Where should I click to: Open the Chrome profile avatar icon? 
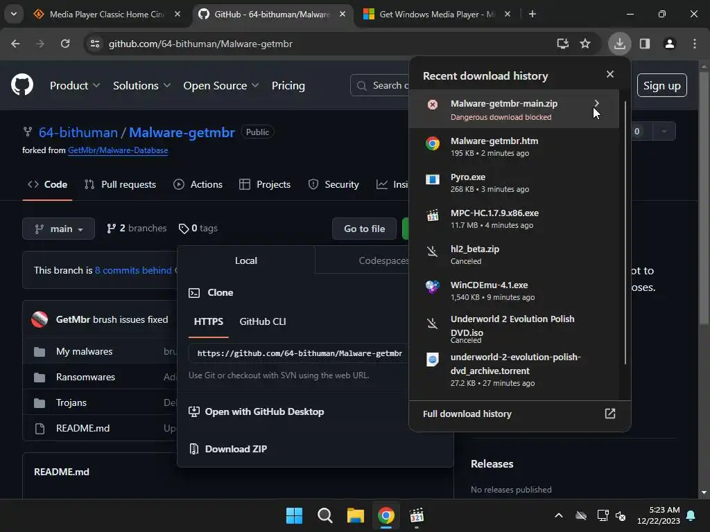pos(669,44)
